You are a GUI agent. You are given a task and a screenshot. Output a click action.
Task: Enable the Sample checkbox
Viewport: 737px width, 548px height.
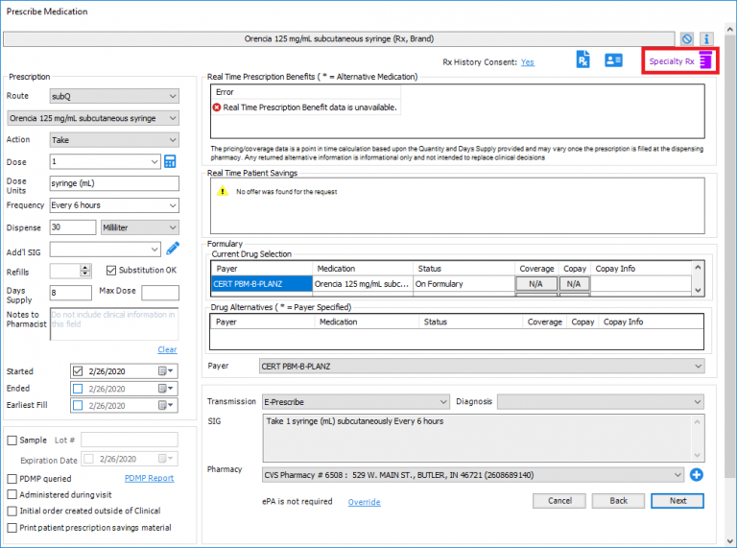tap(12, 441)
